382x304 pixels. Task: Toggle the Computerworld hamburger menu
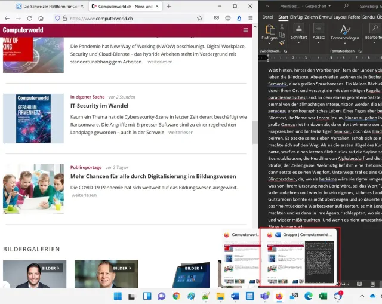point(245,30)
